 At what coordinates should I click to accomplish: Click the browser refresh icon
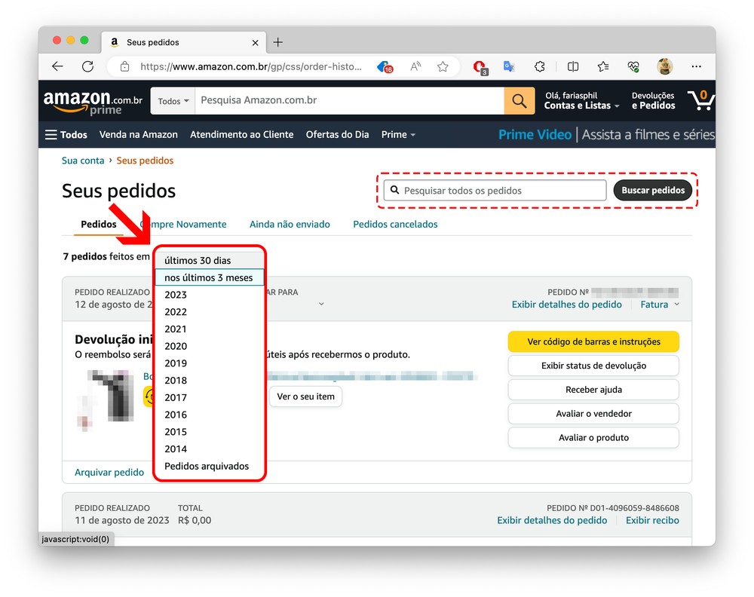point(87,66)
